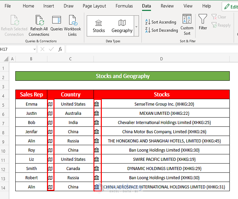Select the Stocks and Geography title cell
The width and height of the screenshot is (238, 199).
(123, 76)
